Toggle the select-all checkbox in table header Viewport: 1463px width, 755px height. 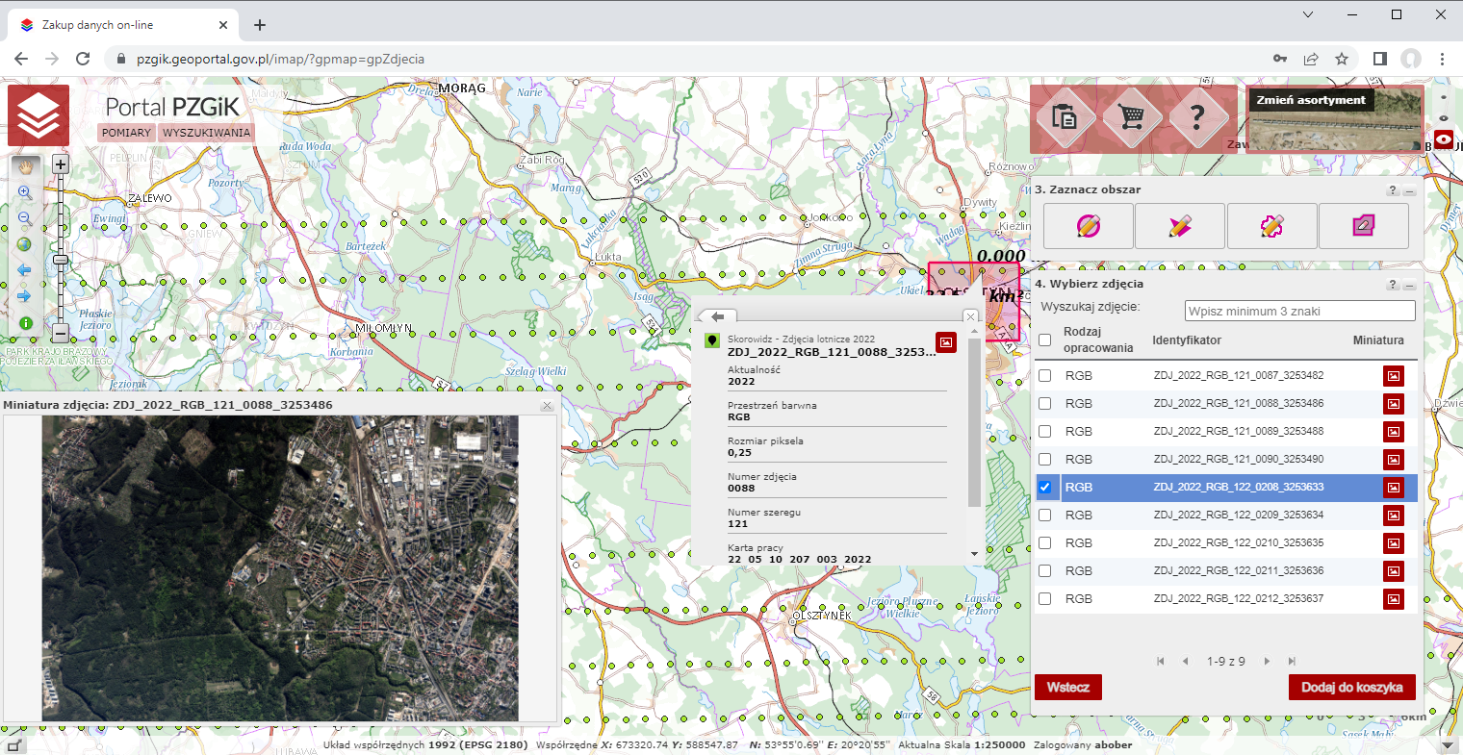[1045, 340]
